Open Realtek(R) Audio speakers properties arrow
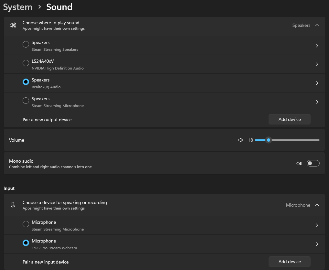The width and height of the screenshot is (329, 270). pos(317,83)
